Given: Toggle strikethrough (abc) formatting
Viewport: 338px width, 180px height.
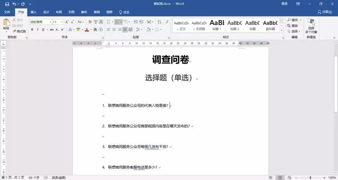Looking at the screenshot, I should coord(52,29).
